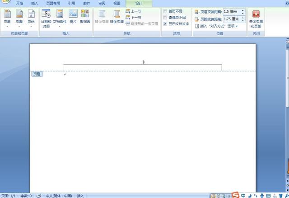The width and height of the screenshot is (289, 198).
Task: Enable 奇偶页不同 (Different Odd & Even) checkbox
Action: coord(165,17)
